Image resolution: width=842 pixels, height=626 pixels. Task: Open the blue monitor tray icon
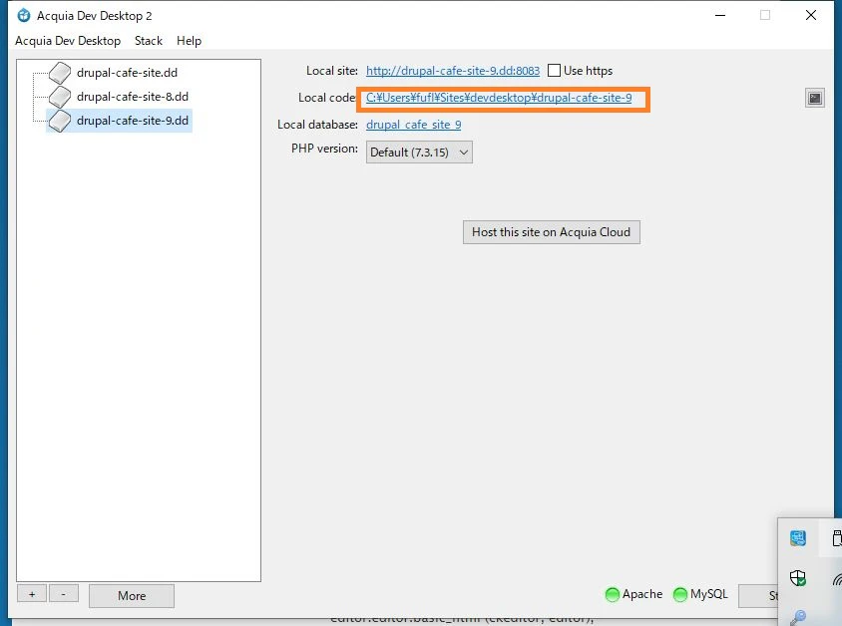click(x=798, y=538)
